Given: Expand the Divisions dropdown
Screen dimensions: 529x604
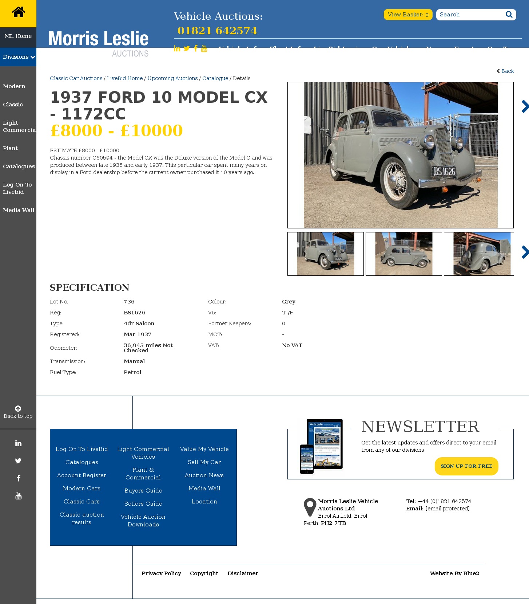Looking at the screenshot, I should click(x=18, y=57).
